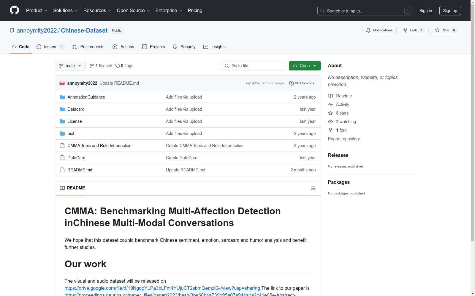Open the text folder icon
This screenshot has width=475, height=296.
click(62, 133)
